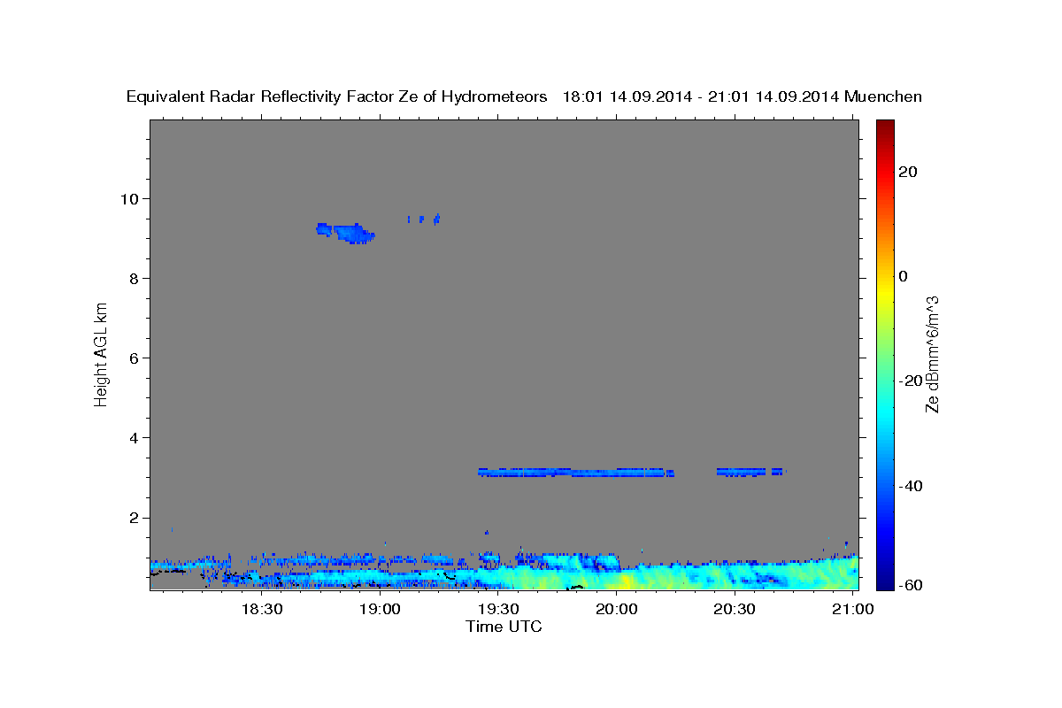1062x708 pixels.
Task: Click the thin cloud layer near 3 km
Action: tap(576, 473)
